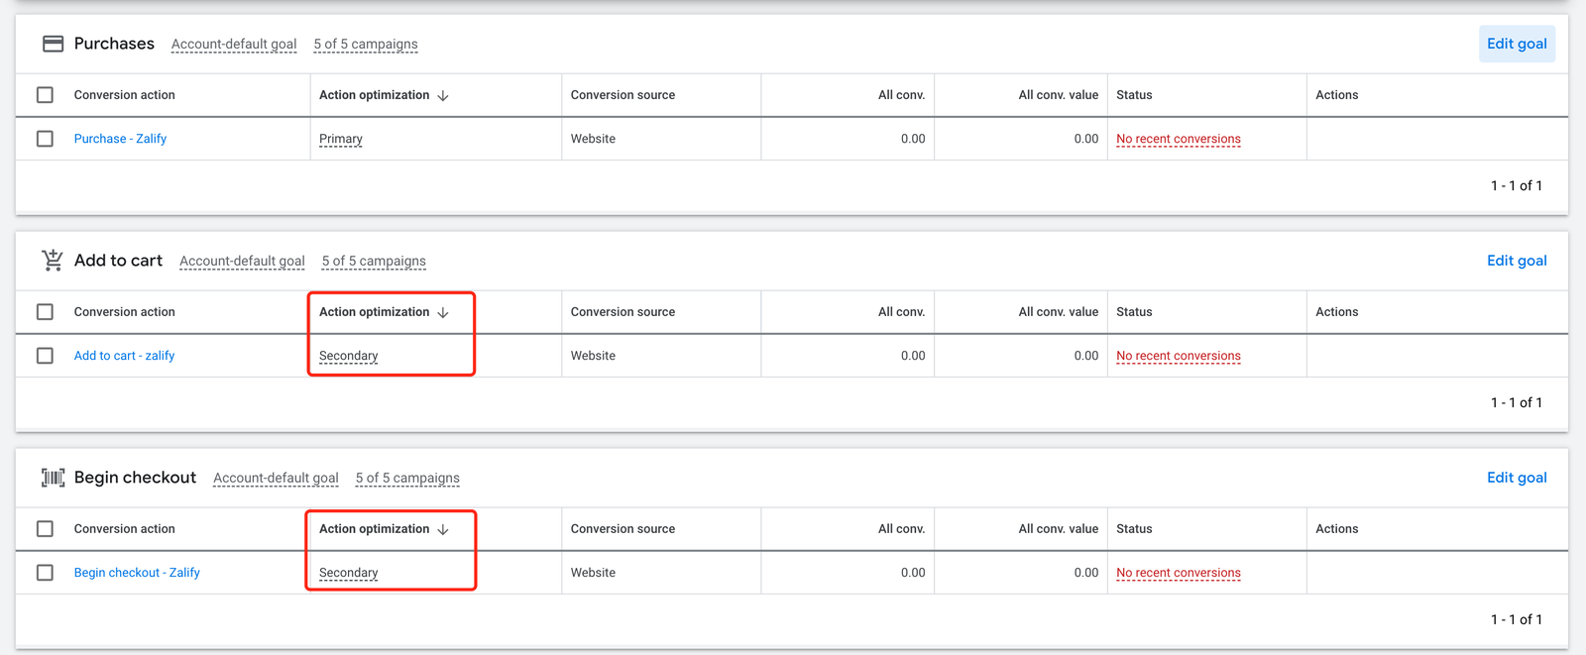
Task: Click the Begin checkout barcode icon
Action: [53, 478]
